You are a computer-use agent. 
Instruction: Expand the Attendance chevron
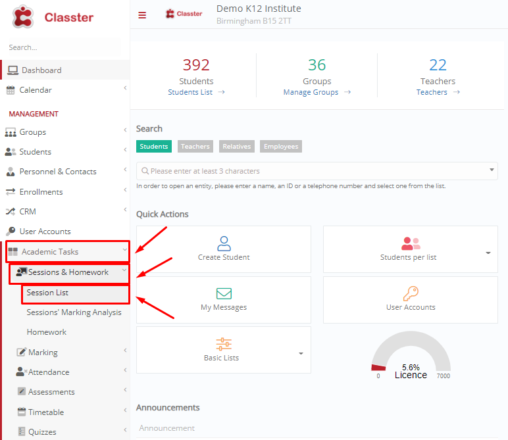(x=125, y=370)
